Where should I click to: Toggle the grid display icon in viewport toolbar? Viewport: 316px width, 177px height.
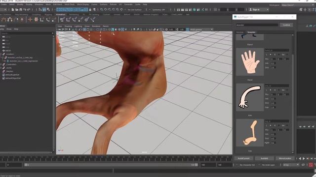[x=84, y=29]
